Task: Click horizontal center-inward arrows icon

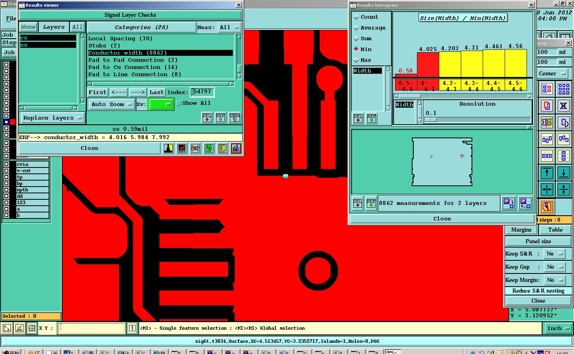Action: (x=547, y=189)
